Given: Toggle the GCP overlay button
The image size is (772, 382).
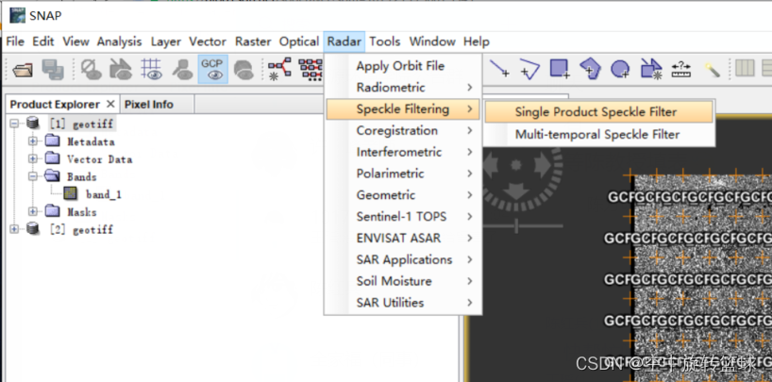Looking at the screenshot, I should tap(212, 70).
